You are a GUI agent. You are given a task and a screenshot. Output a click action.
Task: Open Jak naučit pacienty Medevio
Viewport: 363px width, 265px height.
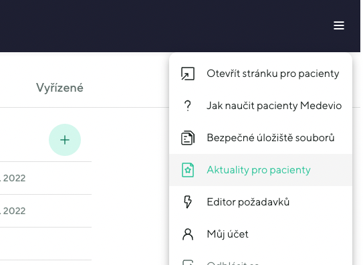pos(261,106)
